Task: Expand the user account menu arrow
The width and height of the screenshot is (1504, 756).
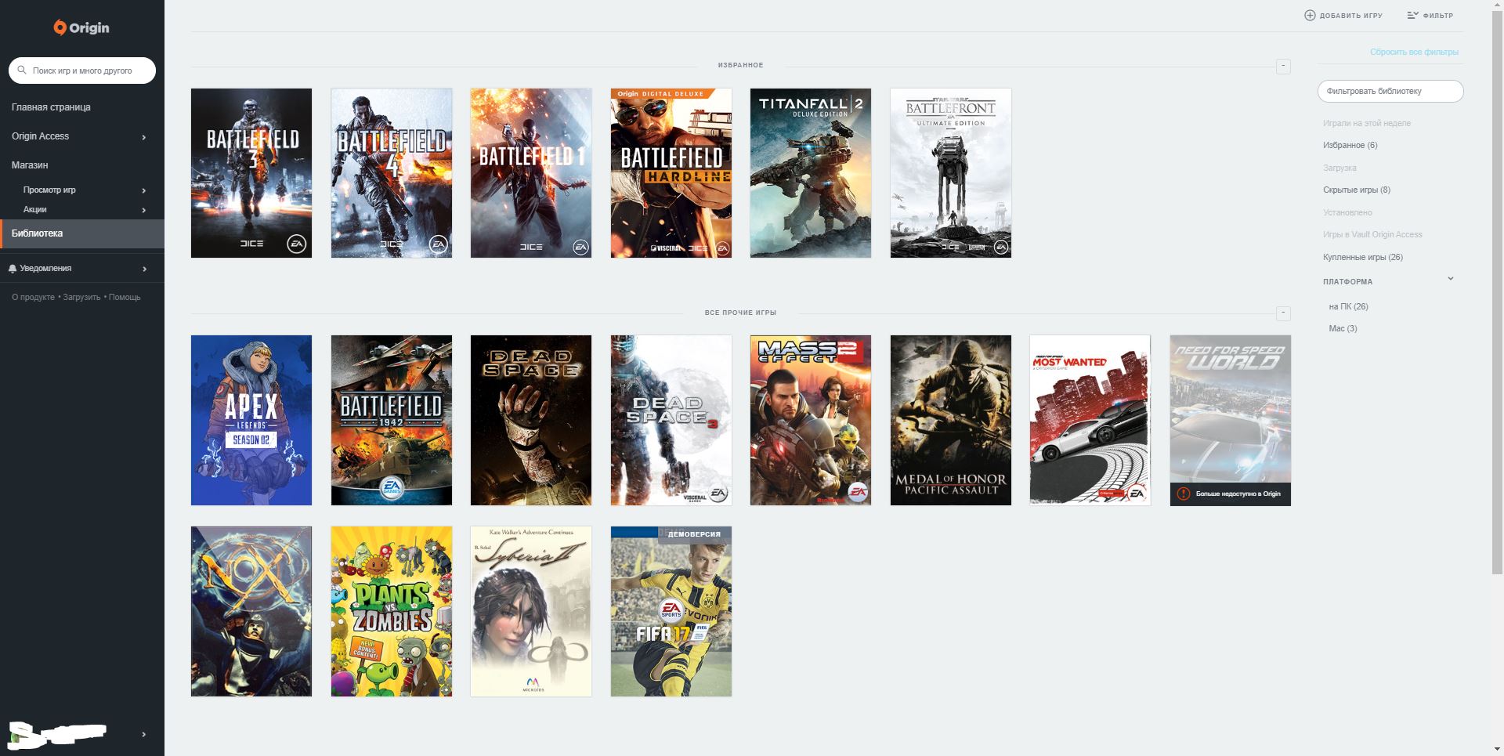Action: (143, 734)
